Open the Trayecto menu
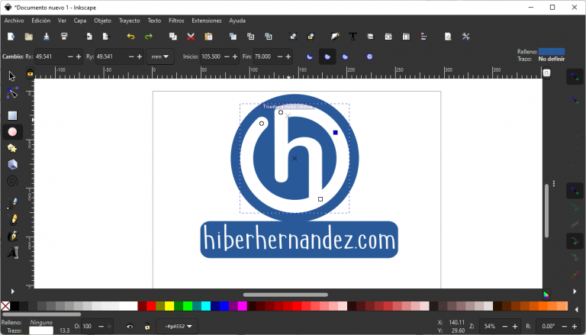 click(129, 21)
